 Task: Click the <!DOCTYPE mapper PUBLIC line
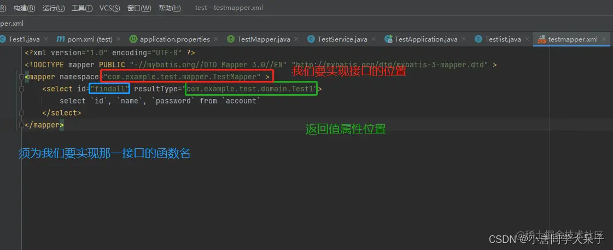[261, 65]
